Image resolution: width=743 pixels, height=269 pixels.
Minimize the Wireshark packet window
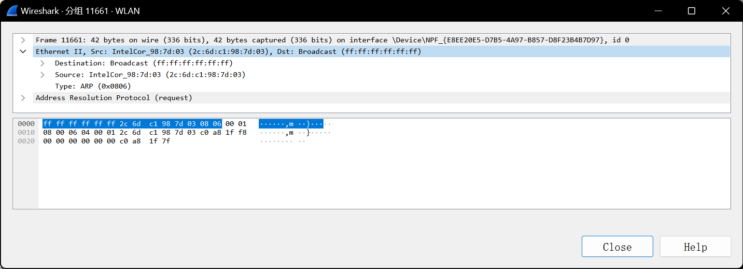[x=658, y=11]
